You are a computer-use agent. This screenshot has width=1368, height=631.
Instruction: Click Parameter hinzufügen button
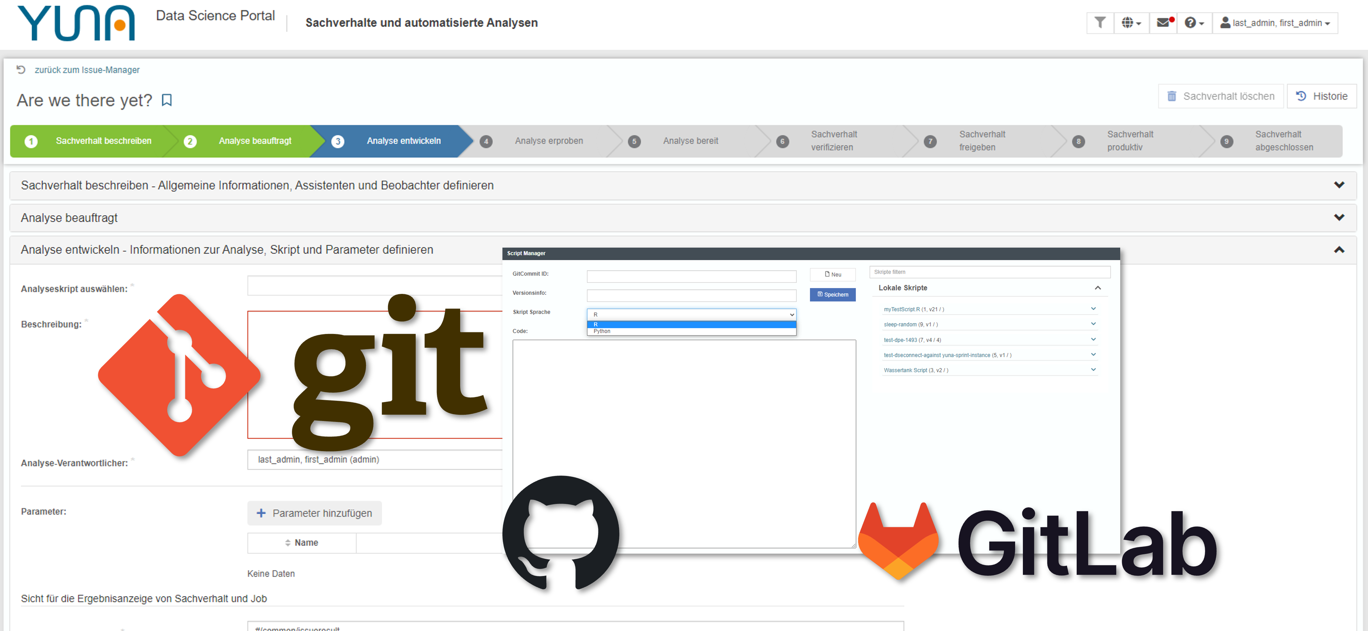[314, 513]
